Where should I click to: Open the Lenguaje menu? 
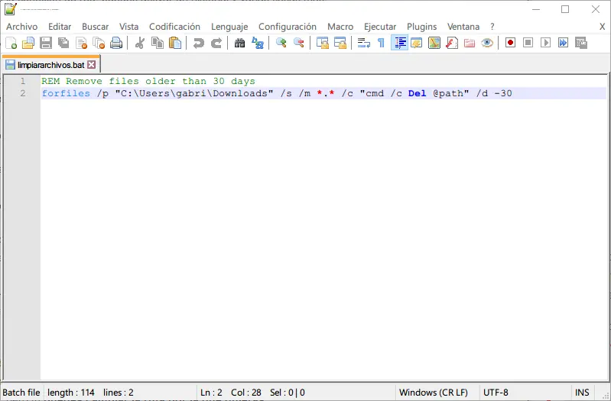[x=229, y=27]
